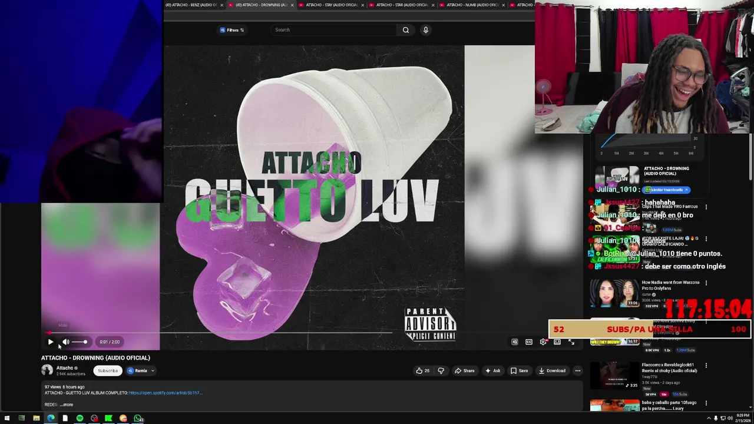Open options for Flacoomo Remix video
The width and height of the screenshot is (754, 424).
point(706,365)
